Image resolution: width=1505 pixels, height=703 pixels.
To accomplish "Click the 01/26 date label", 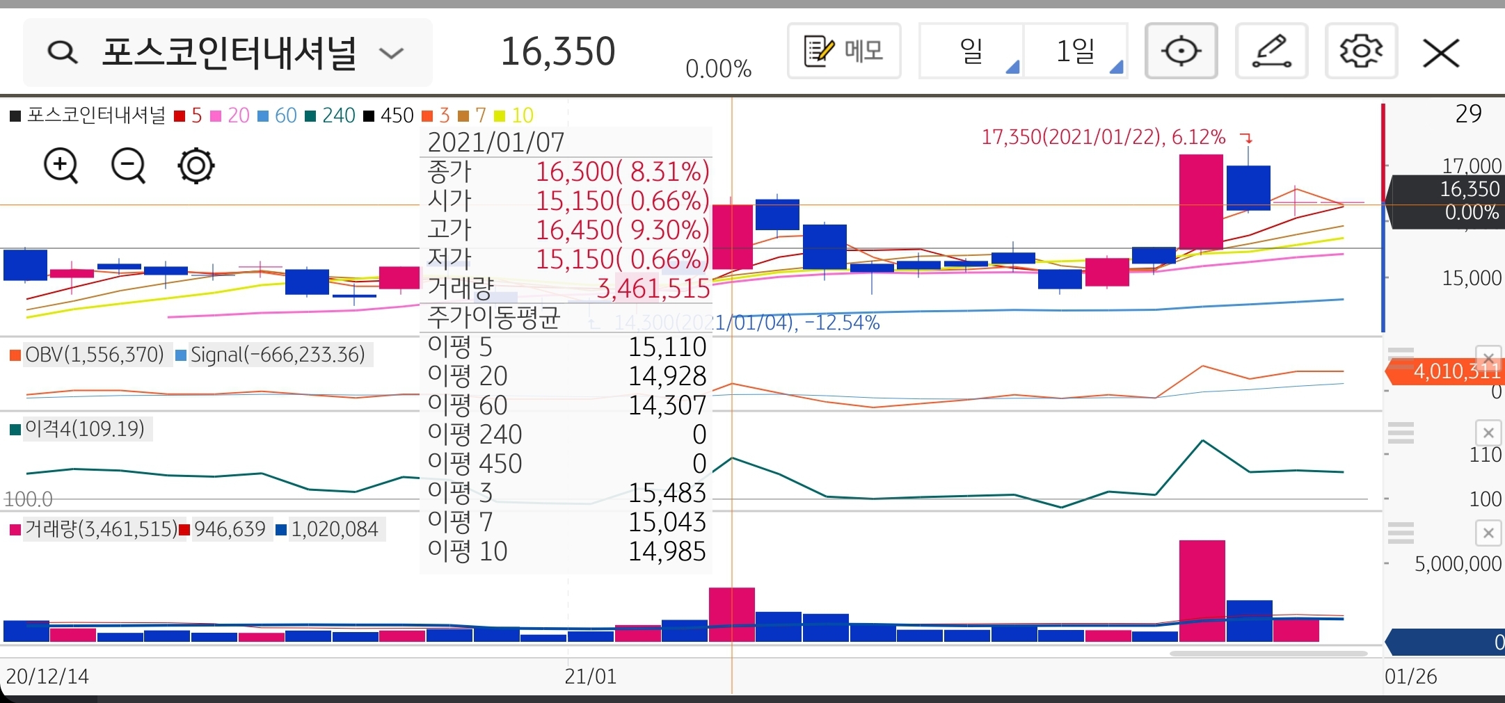I will pyautogui.click(x=1410, y=677).
